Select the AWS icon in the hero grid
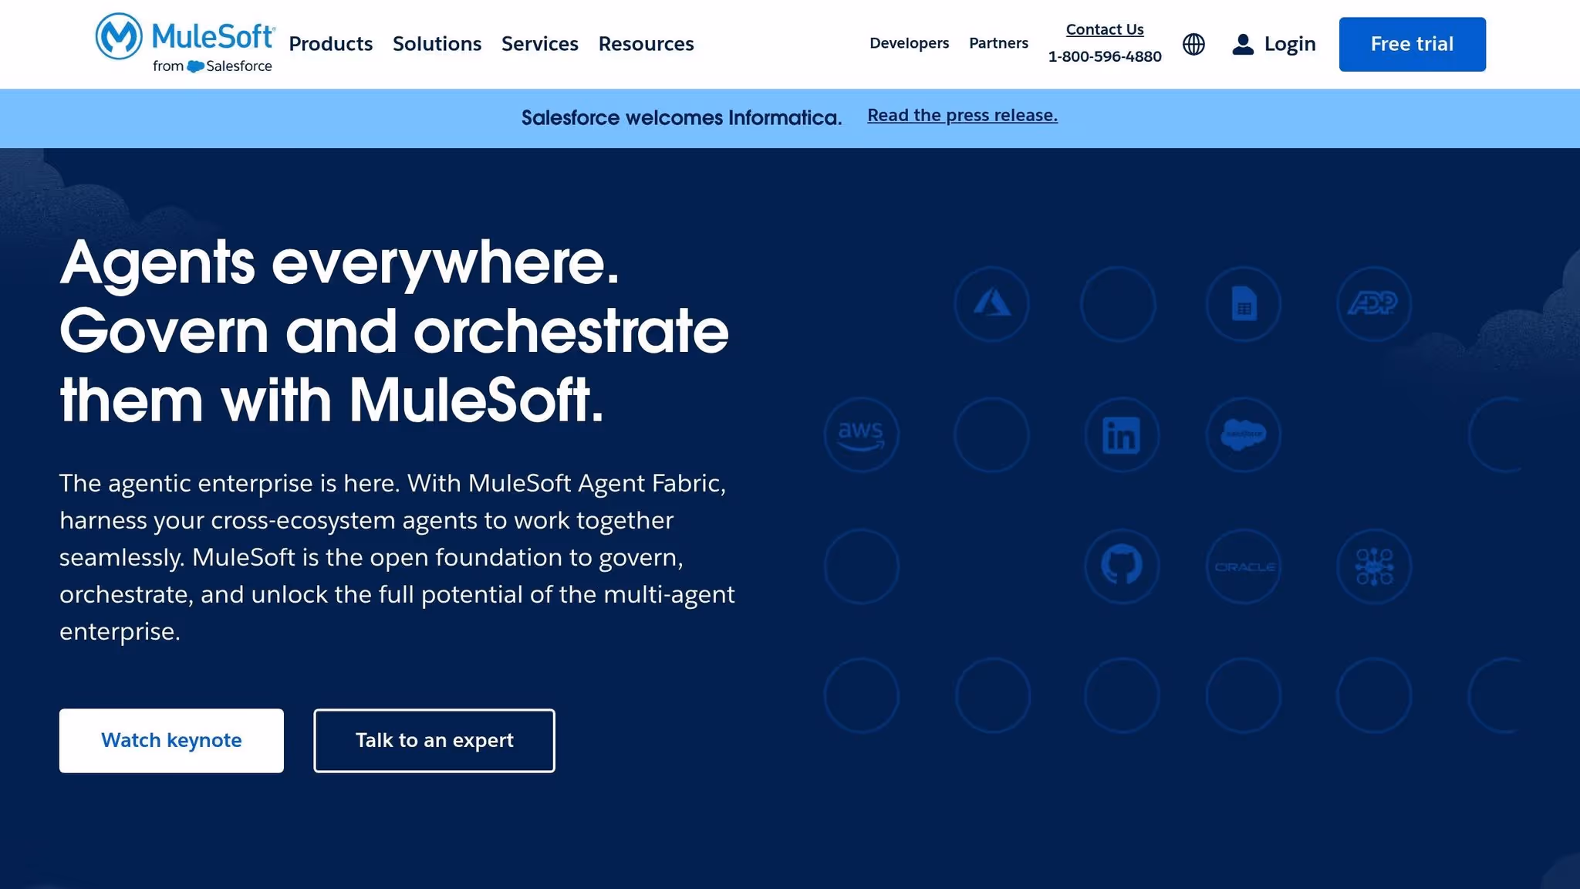This screenshot has height=889, width=1580. (862, 434)
